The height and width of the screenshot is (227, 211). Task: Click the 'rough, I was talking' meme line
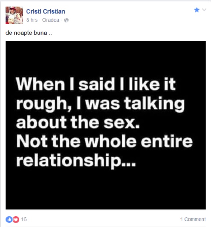click(x=100, y=104)
